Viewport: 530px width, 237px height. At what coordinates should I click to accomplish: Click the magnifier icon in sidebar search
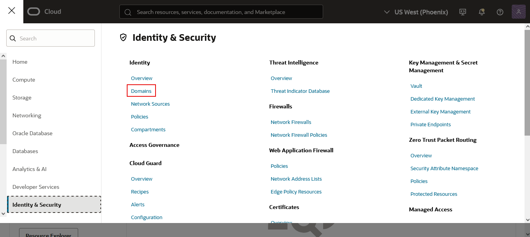[13, 38]
